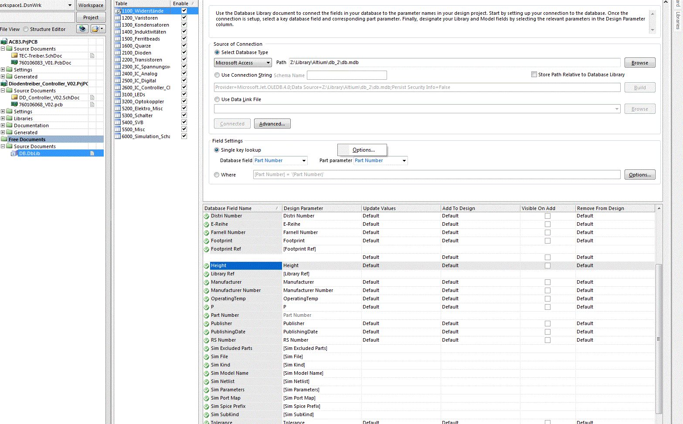Click the compile/layers icon button beside Structure Editor
The width and height of the screenshot is (683, 424).
[82, 29]
